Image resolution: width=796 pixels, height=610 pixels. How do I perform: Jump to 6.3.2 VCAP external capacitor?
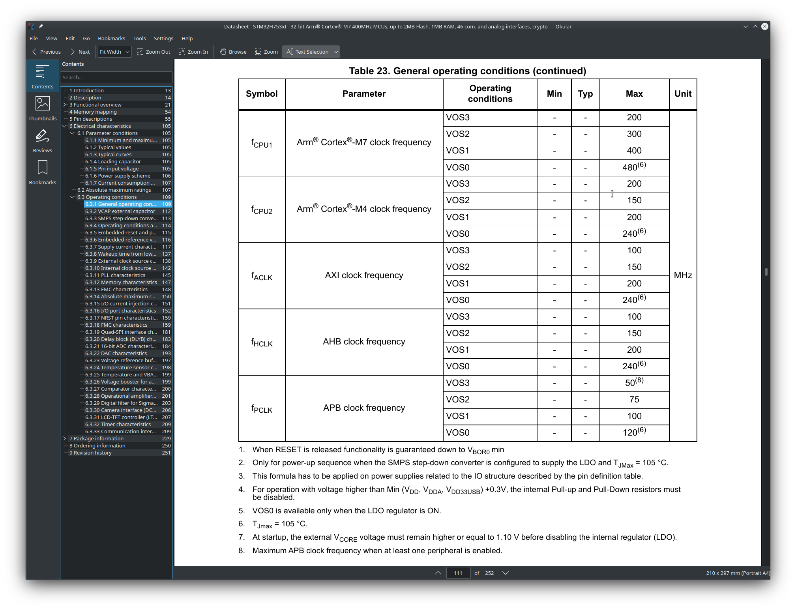(128, 211)
